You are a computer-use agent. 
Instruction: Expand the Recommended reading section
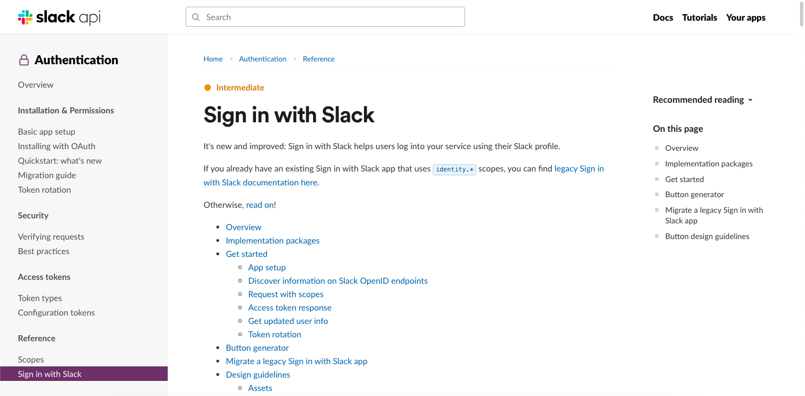tap(703, 100)
